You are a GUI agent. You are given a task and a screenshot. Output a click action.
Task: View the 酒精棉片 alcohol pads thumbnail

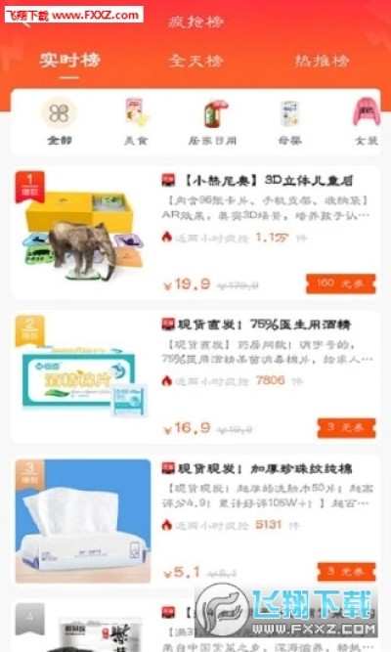pos(83,377)
